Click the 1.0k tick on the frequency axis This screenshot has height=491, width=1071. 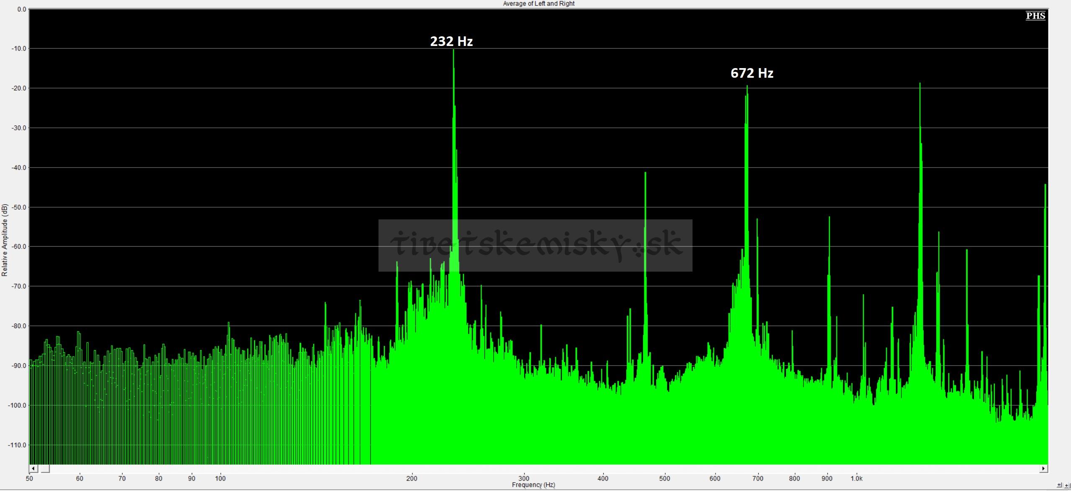(856, 478)
